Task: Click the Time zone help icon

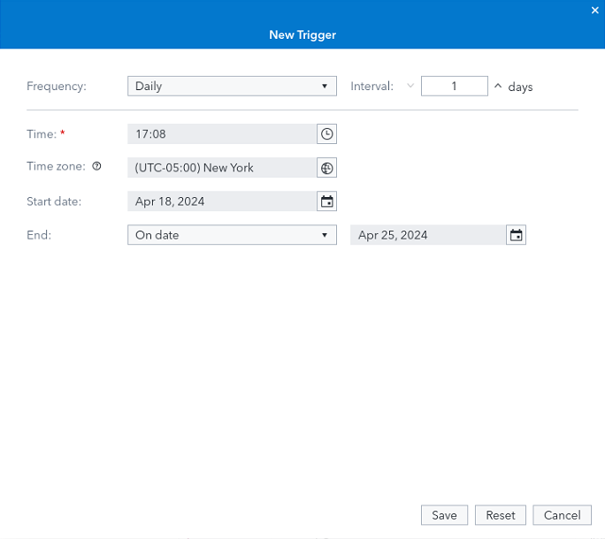Action: 96,167
